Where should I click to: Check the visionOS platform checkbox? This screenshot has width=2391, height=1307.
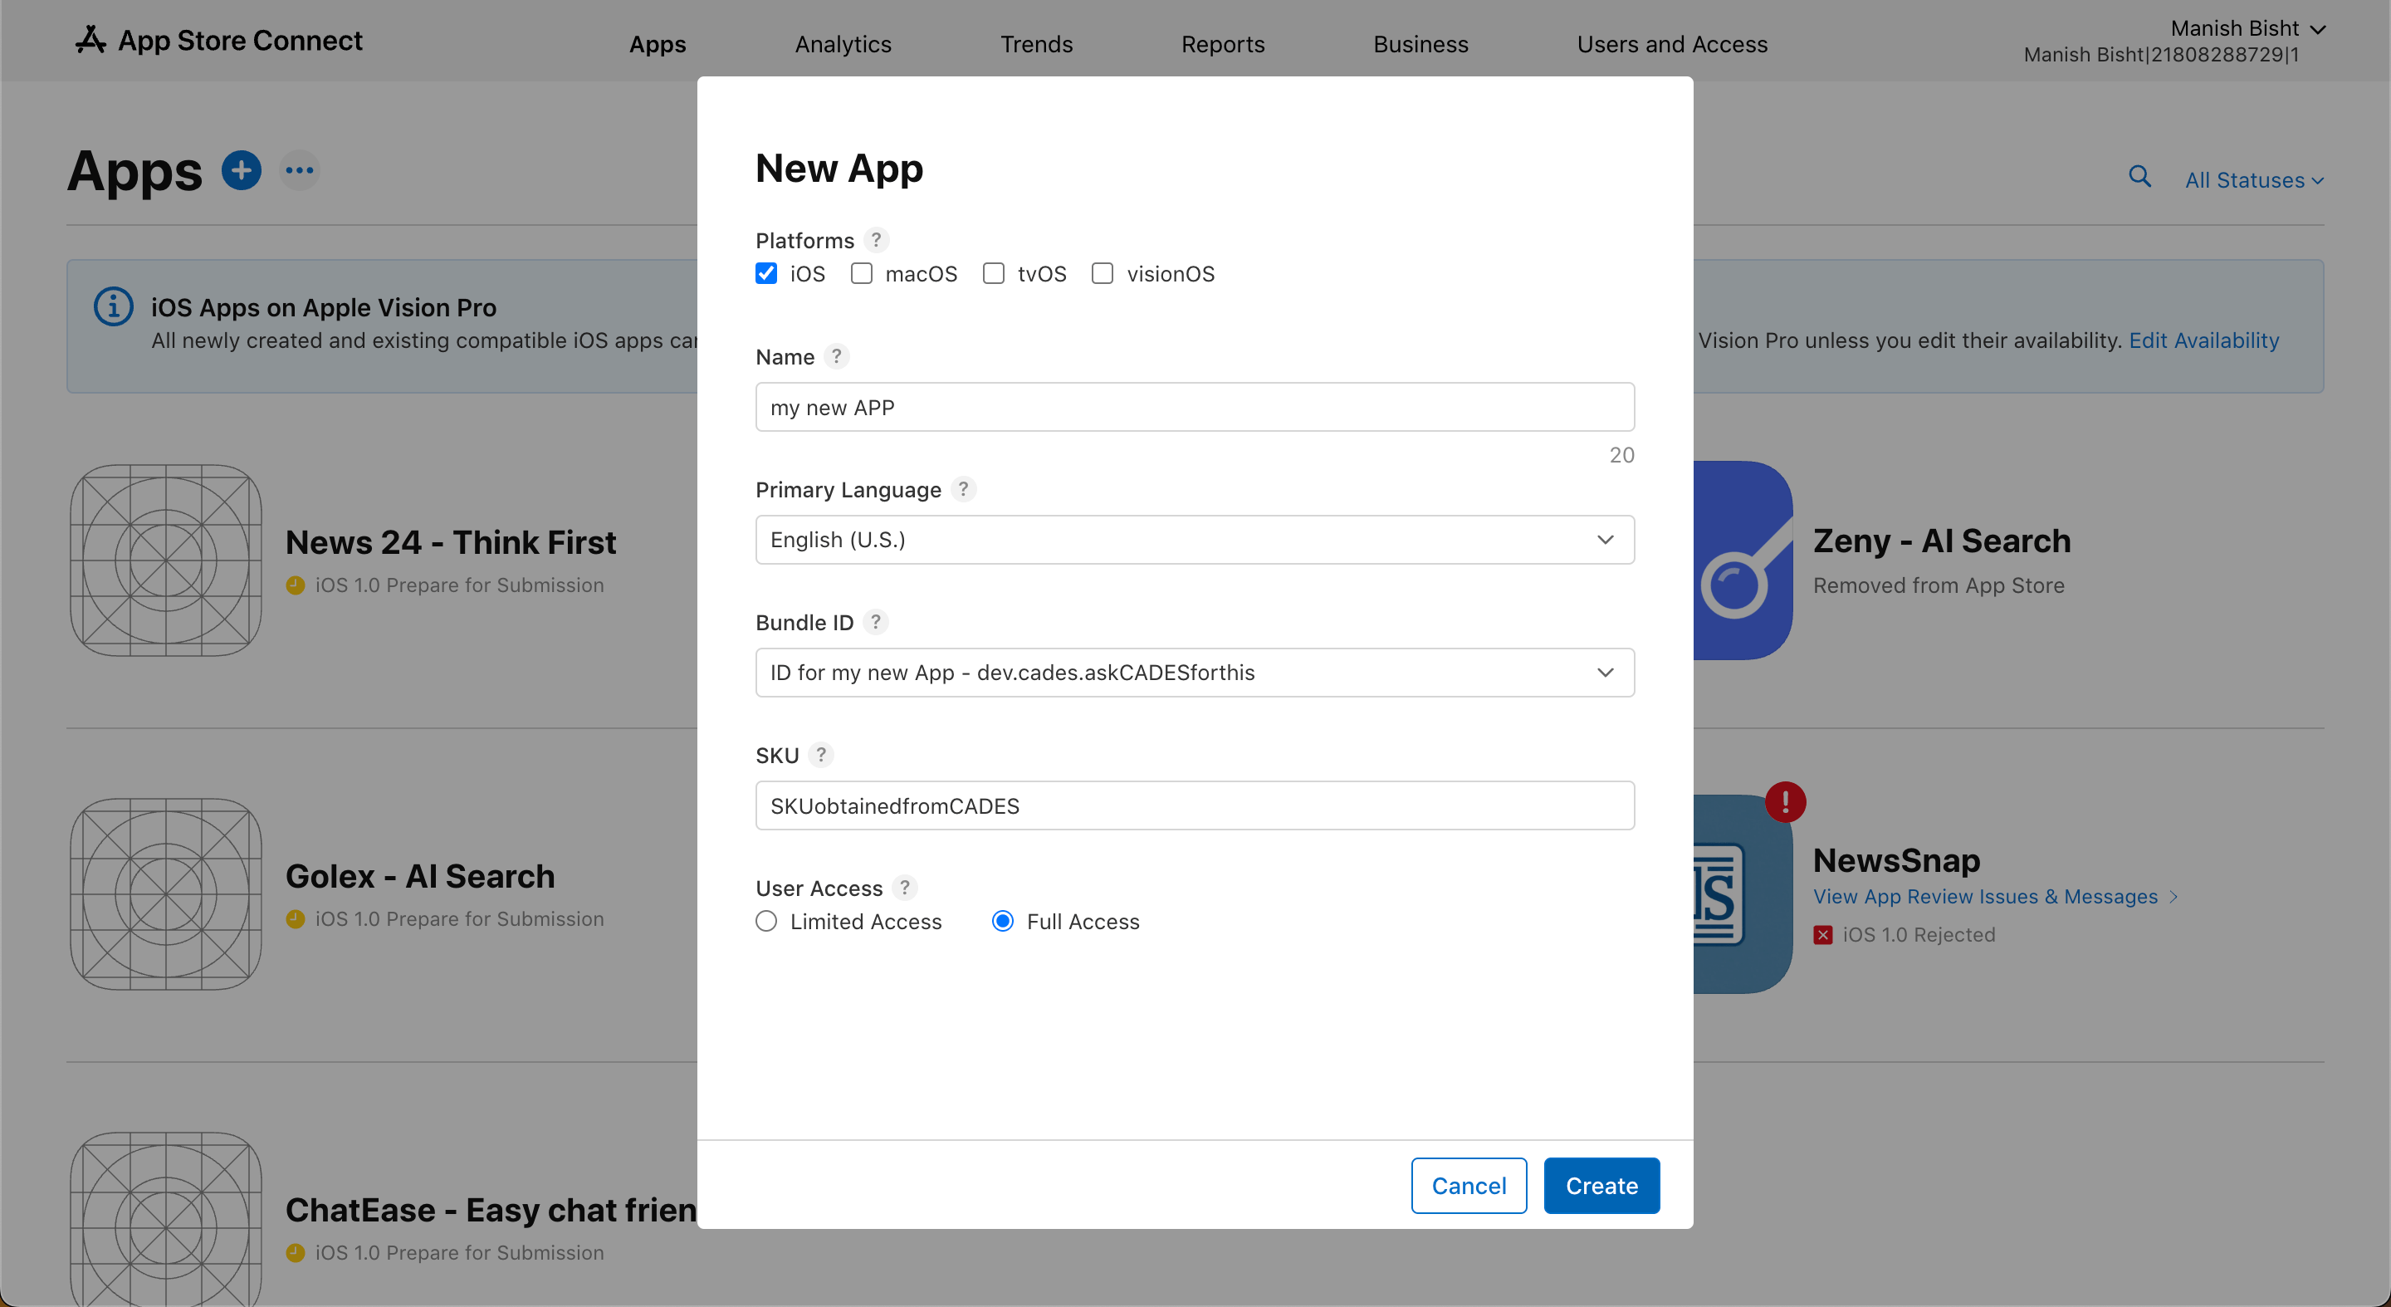coord(1102,274)
